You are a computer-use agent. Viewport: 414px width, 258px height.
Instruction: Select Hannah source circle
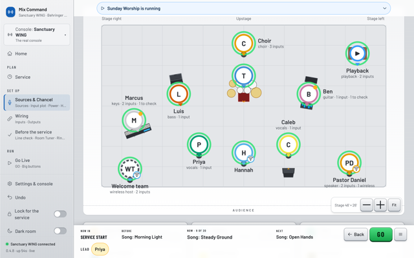(x=243, y=153)
